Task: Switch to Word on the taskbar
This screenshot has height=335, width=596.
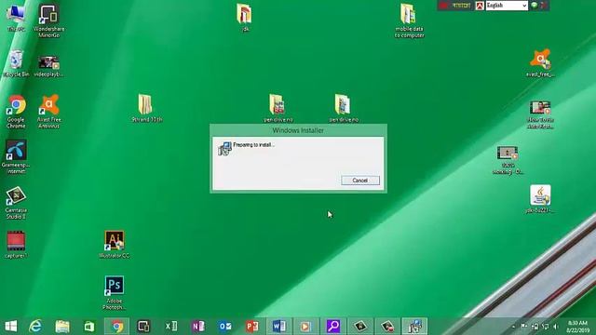Action: (x=279, y=327)
